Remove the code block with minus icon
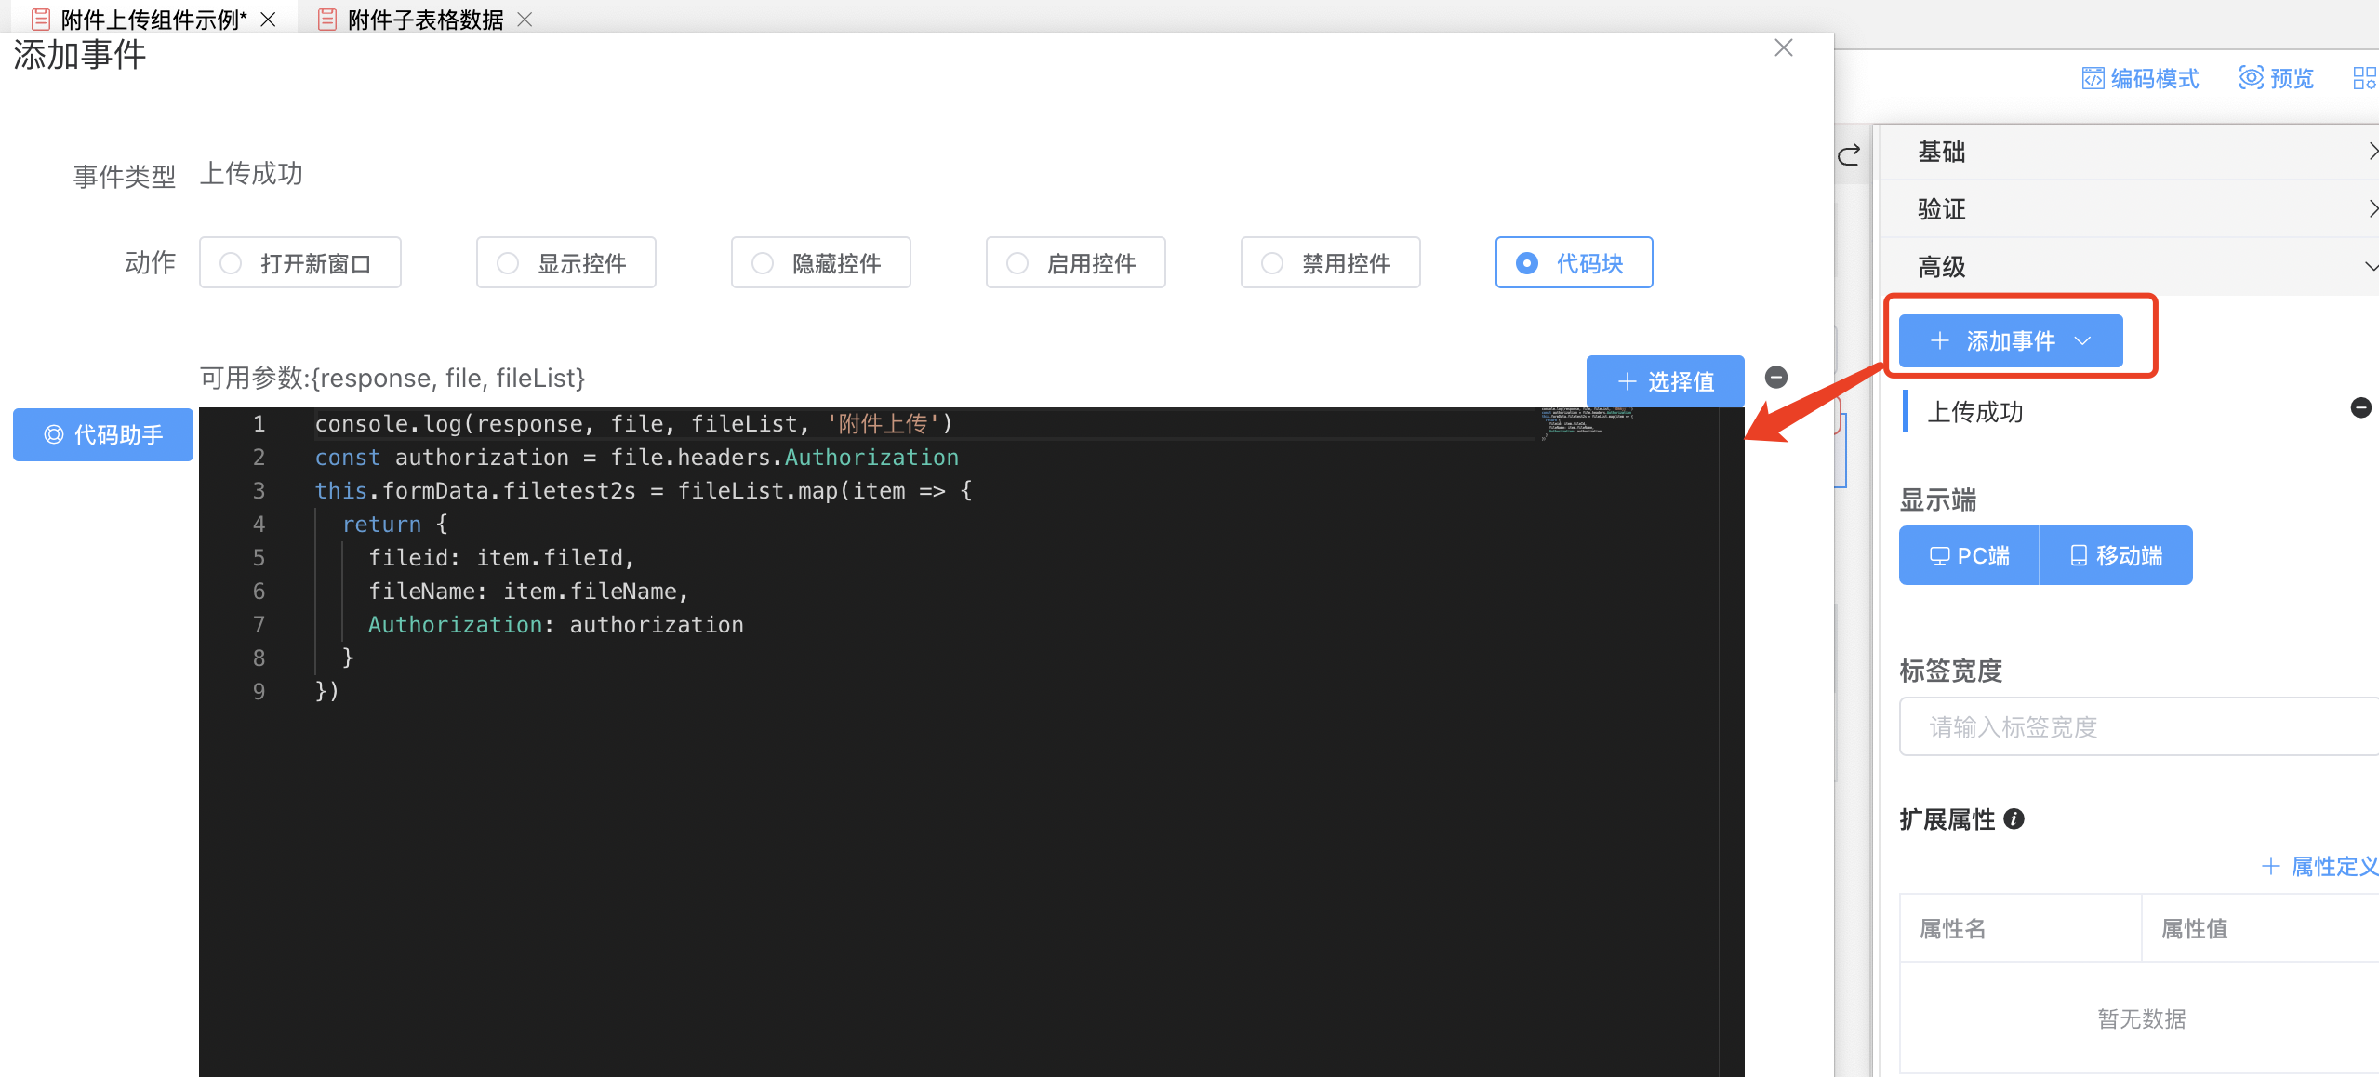 (x=1775, y=378)
